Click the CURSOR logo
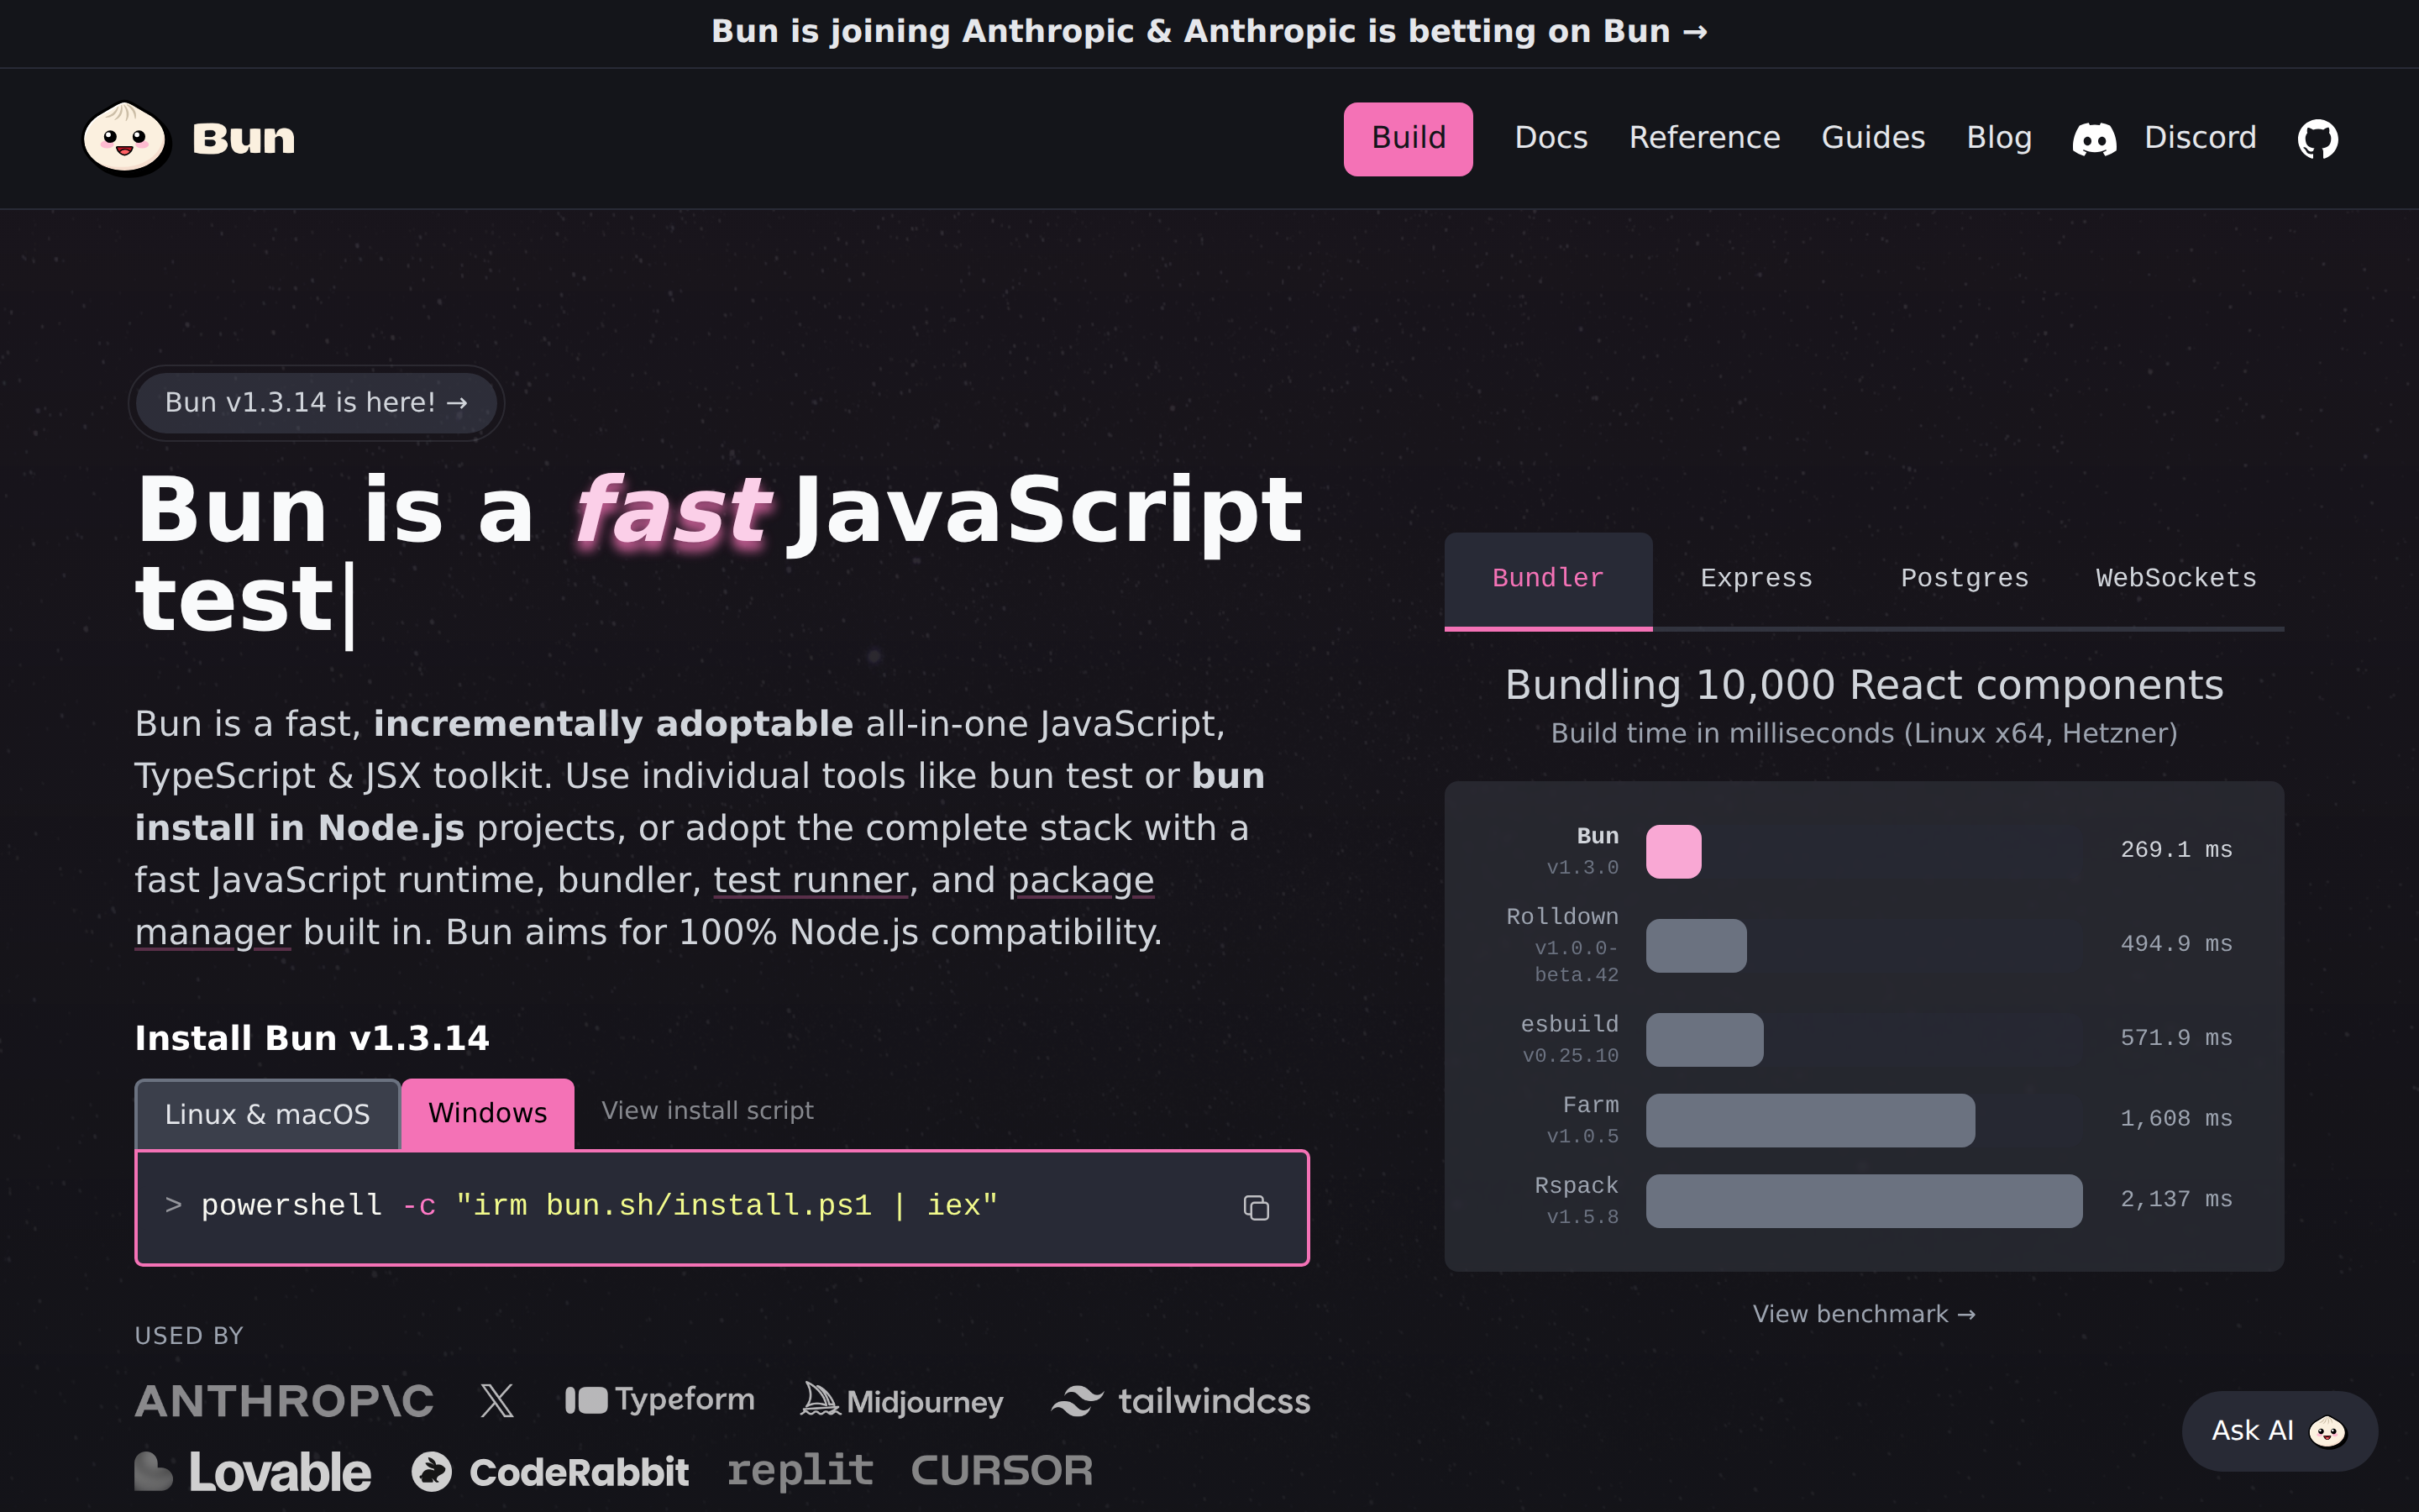Viewport: 2419px width, 1512px height. 1001,1471
